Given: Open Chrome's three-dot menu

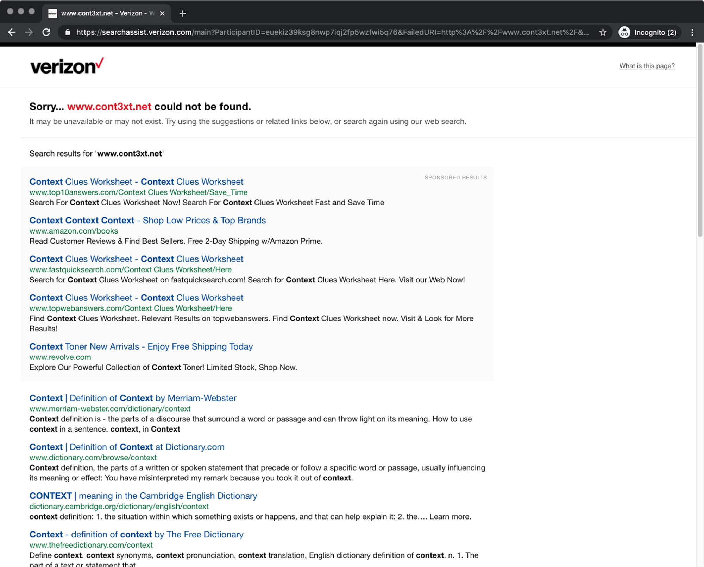Looking at the screenshot, I should 692,32.
